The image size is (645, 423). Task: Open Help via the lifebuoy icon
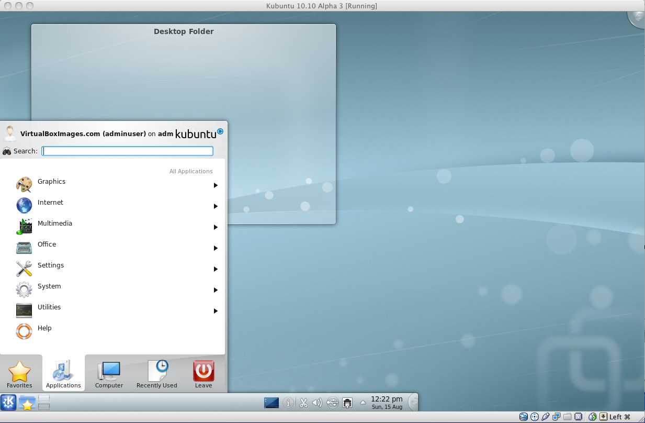(24, 331)
